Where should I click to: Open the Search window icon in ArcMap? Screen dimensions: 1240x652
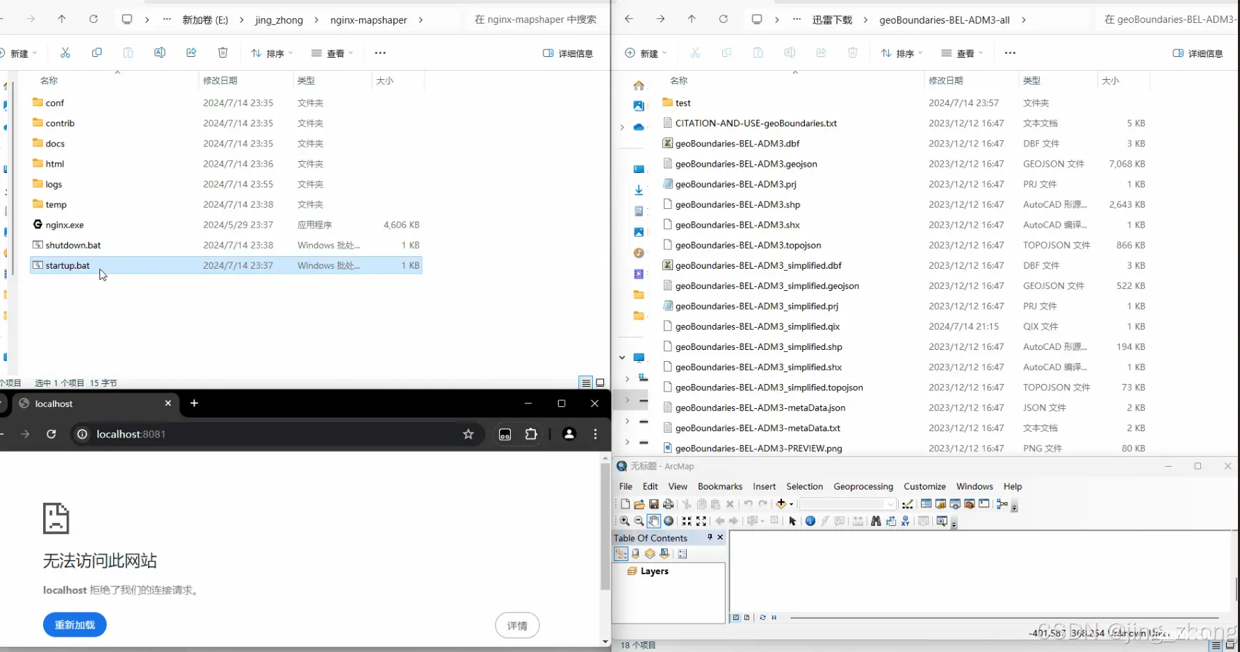click(x=955, y=504)
